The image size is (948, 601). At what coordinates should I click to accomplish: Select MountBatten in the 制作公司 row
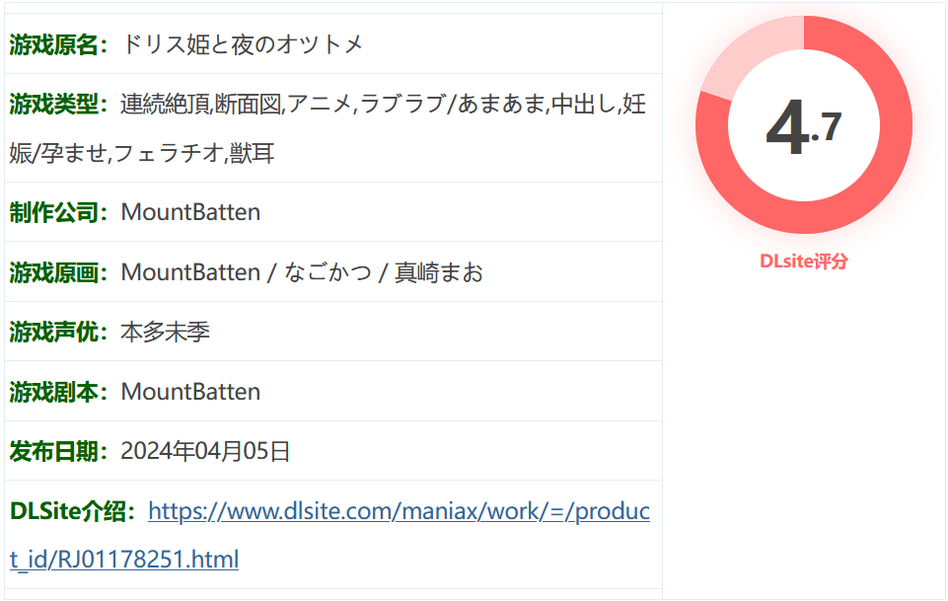pos(190,212)
